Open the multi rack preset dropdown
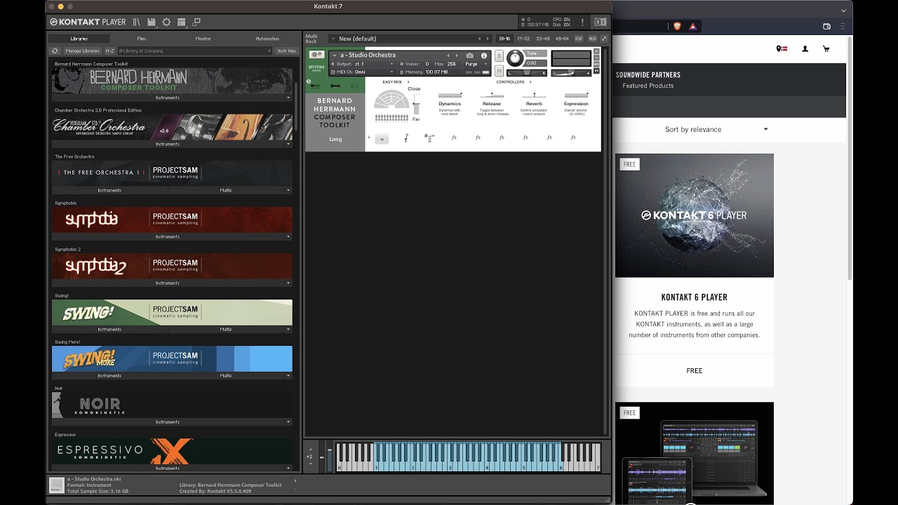The image size is (898, 505). pos(333,39)
